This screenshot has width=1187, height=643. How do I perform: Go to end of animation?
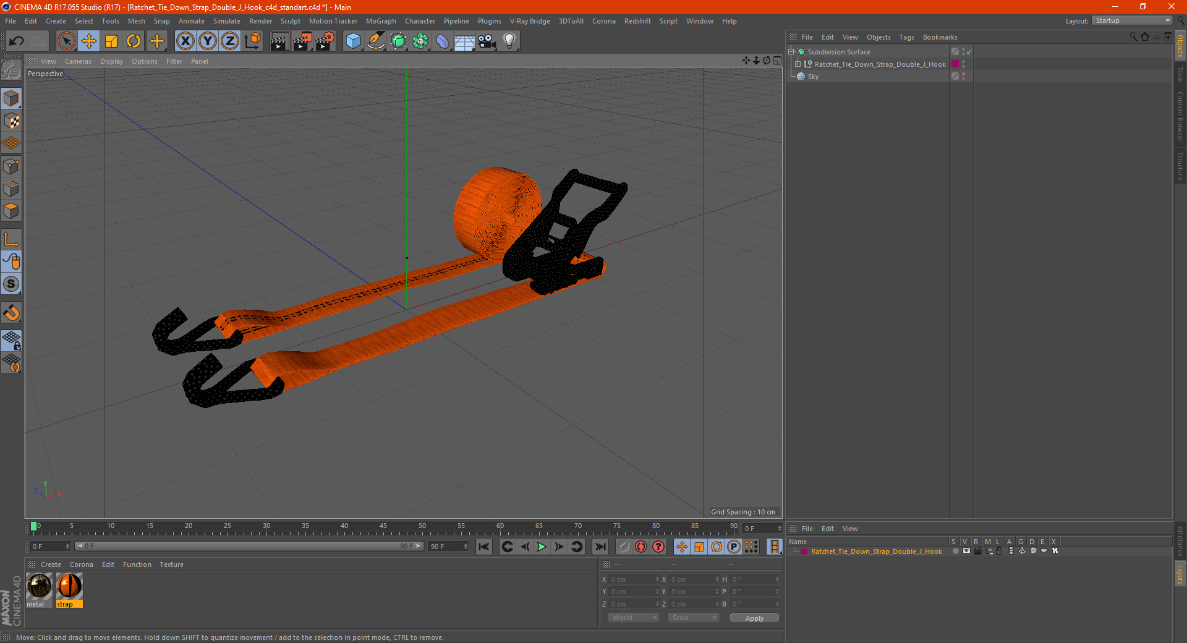point(600,547)
